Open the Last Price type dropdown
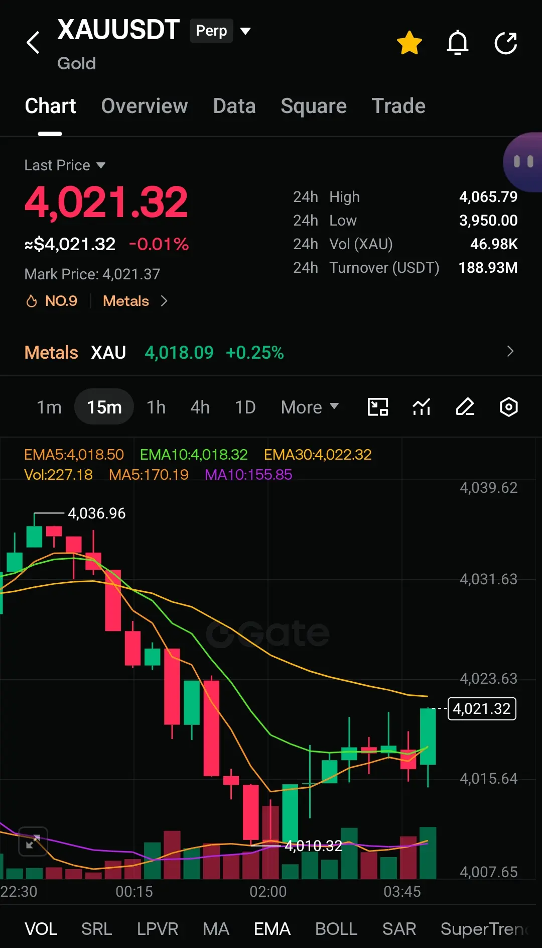Screen dimensions: 542x948 pos(65,165)
